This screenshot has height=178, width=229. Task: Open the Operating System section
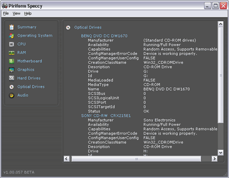(x=35, y=36)
